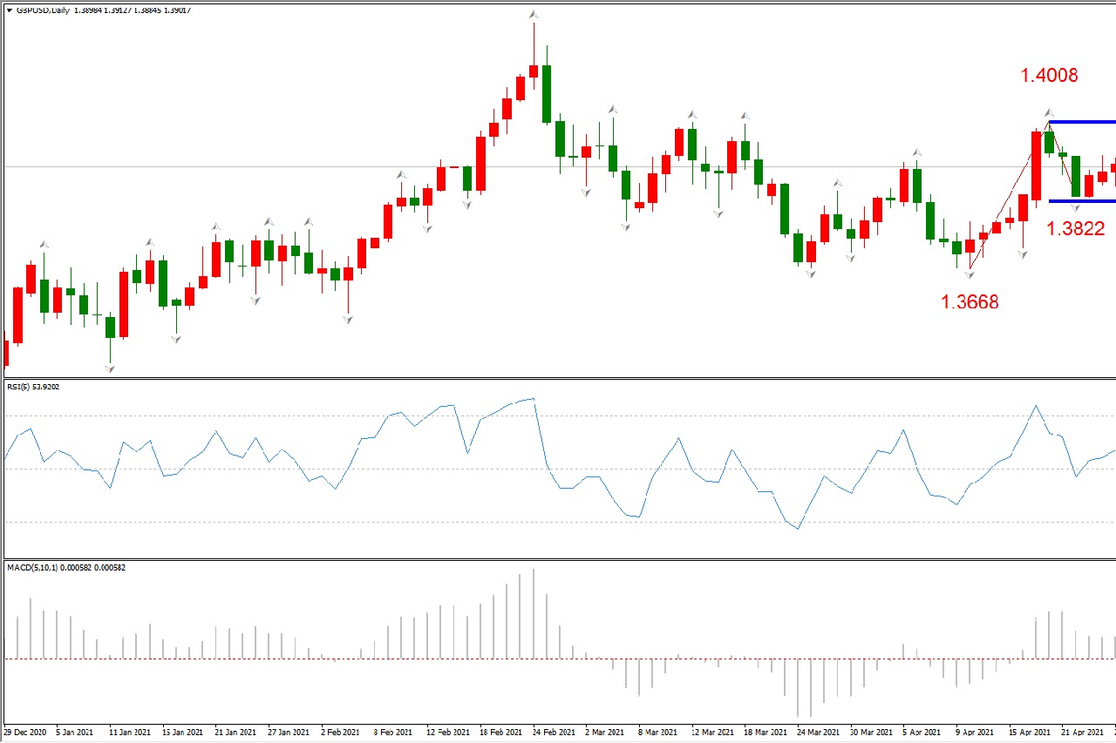Select the 1.3822 red price label

click(1075, 229)
